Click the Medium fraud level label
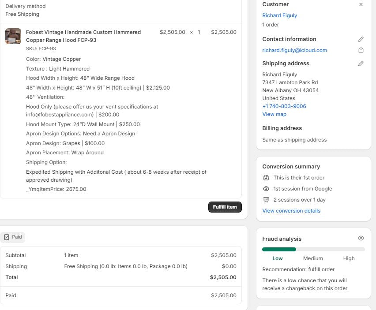 pos(313,258)
